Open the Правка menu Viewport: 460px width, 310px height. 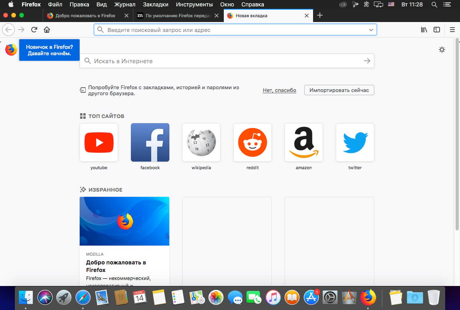coord(79,4)
